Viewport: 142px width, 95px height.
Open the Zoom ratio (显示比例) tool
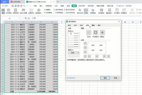click(x=80, y=11)
